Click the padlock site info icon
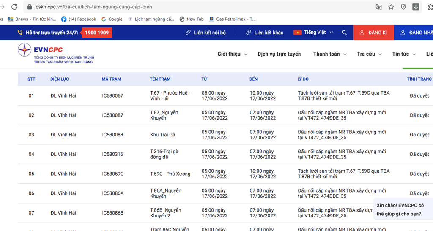433x231 pixels. pyautogui.click(x=30, y=7)
